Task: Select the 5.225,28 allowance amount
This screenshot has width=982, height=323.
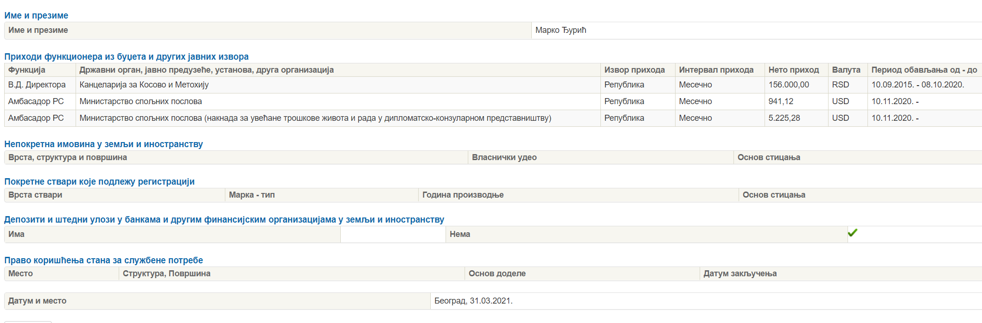Action: click(784, 118)
